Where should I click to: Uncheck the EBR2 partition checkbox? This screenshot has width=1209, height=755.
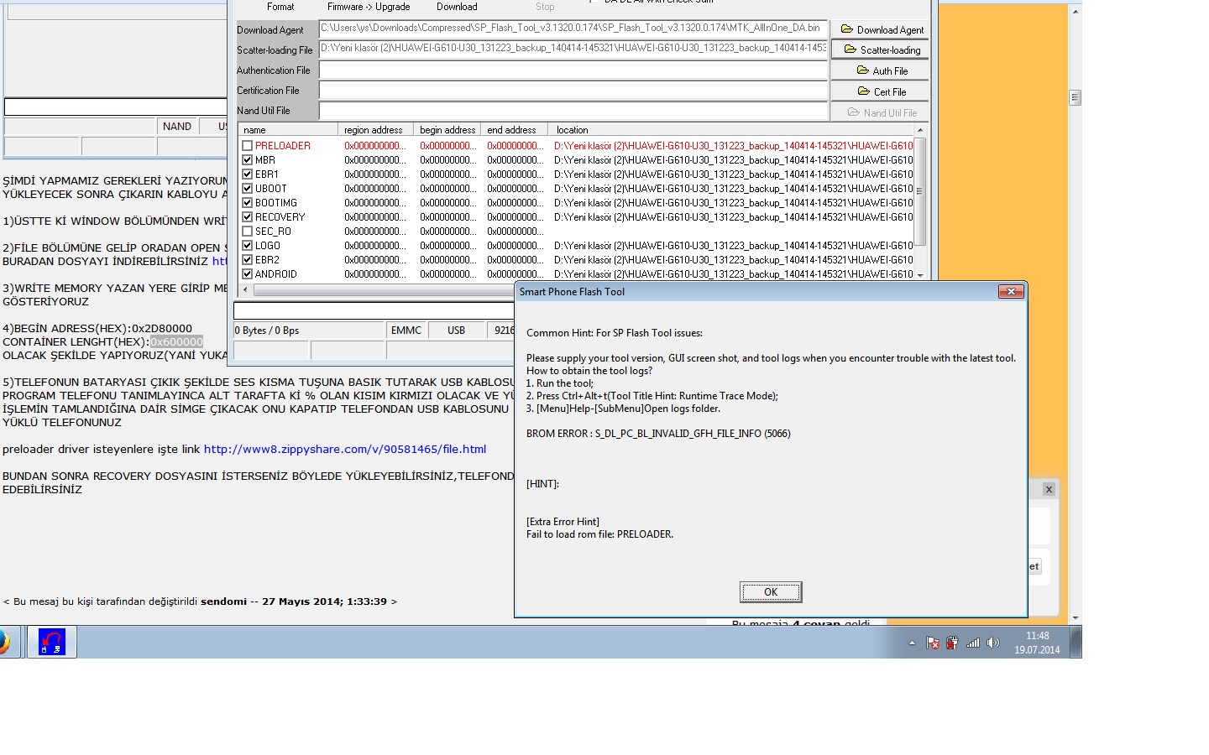[247, 260]
